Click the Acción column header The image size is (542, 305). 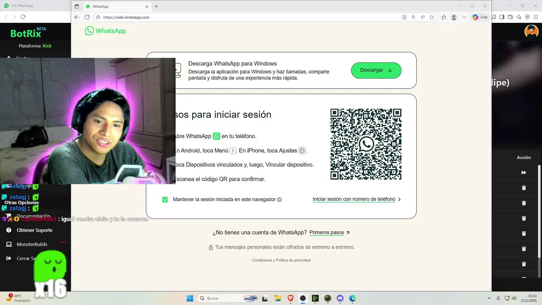click(x=524, y=158)
